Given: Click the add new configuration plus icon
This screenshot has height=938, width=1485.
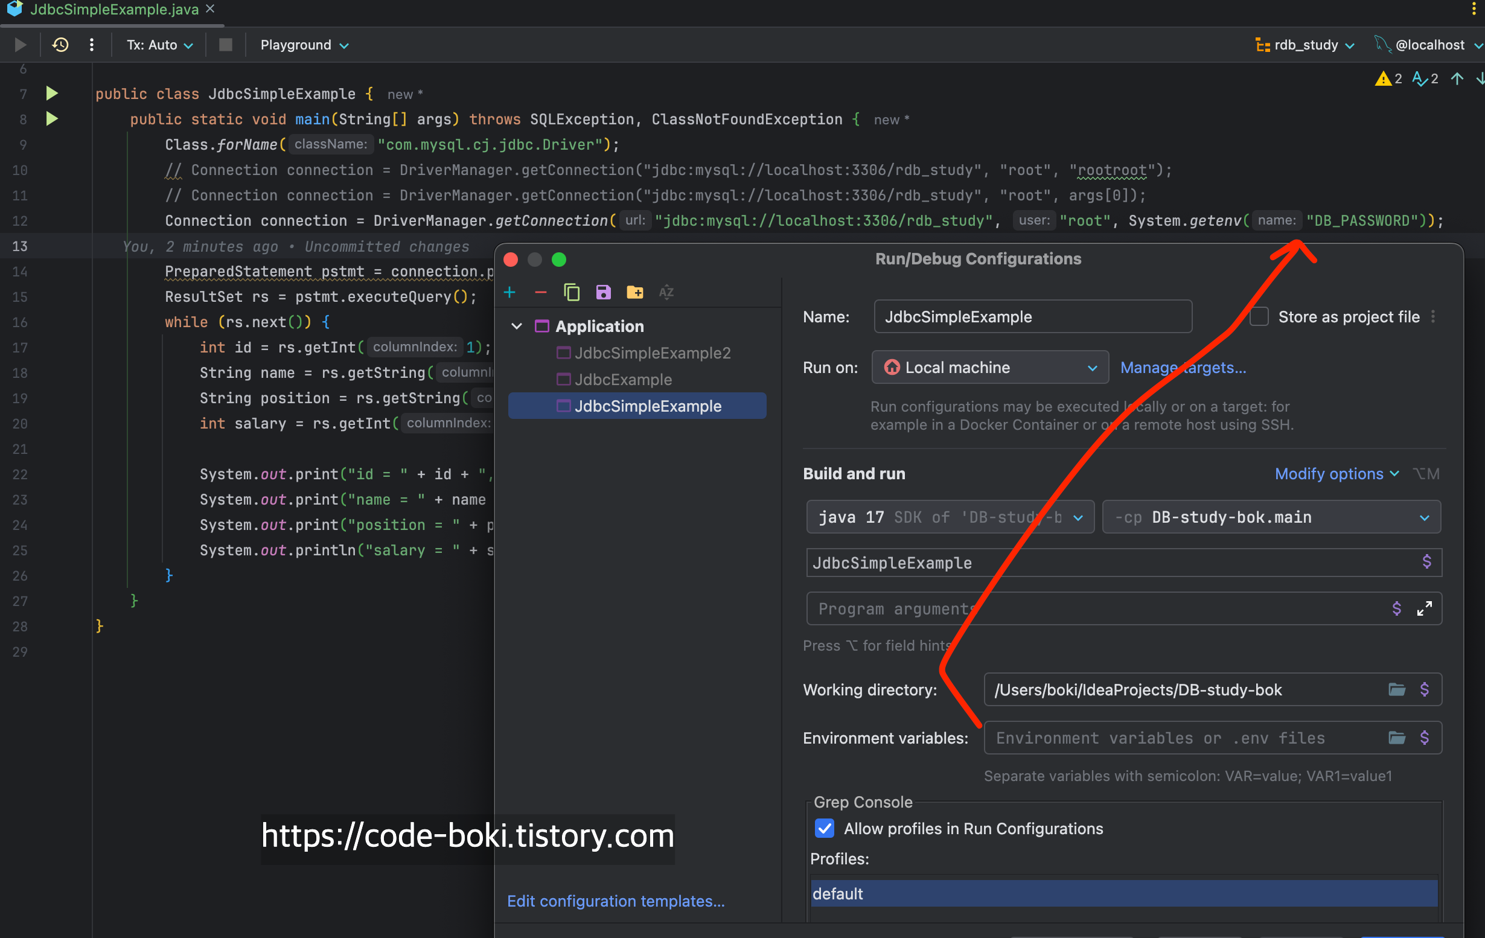Looking at the screenshot, I should [509, 292].
